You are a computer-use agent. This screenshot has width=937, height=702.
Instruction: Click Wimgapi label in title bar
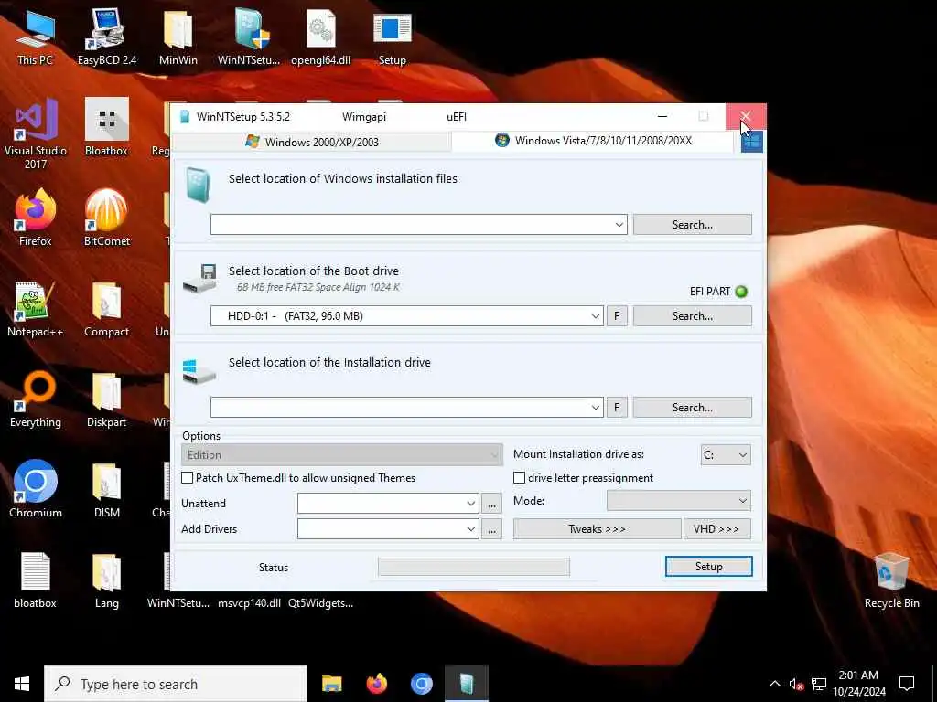coord(364,117)
